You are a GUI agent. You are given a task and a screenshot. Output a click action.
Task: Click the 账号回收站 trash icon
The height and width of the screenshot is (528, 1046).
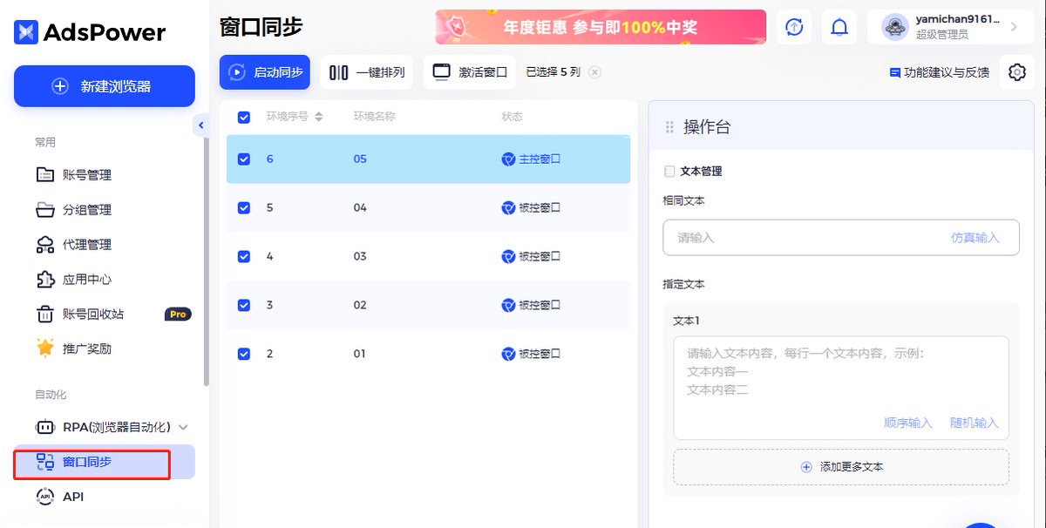pos(45,314)
